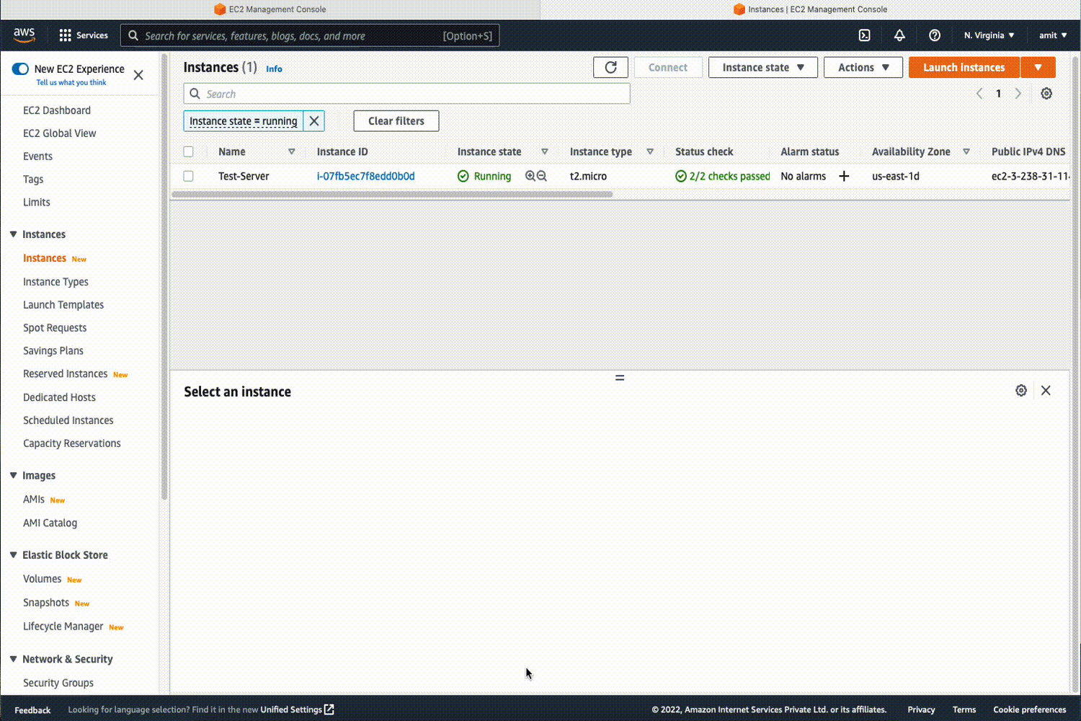Image resolution: width=1081 pixels, height=721 pixels.
Task: Open preferences gear for the instance table
Action: tap(1046, 93)
